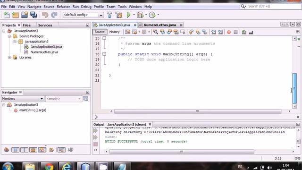302x170 pixels.
Task: Click the Redo arrow icon
Action: (x=54, y=15)
